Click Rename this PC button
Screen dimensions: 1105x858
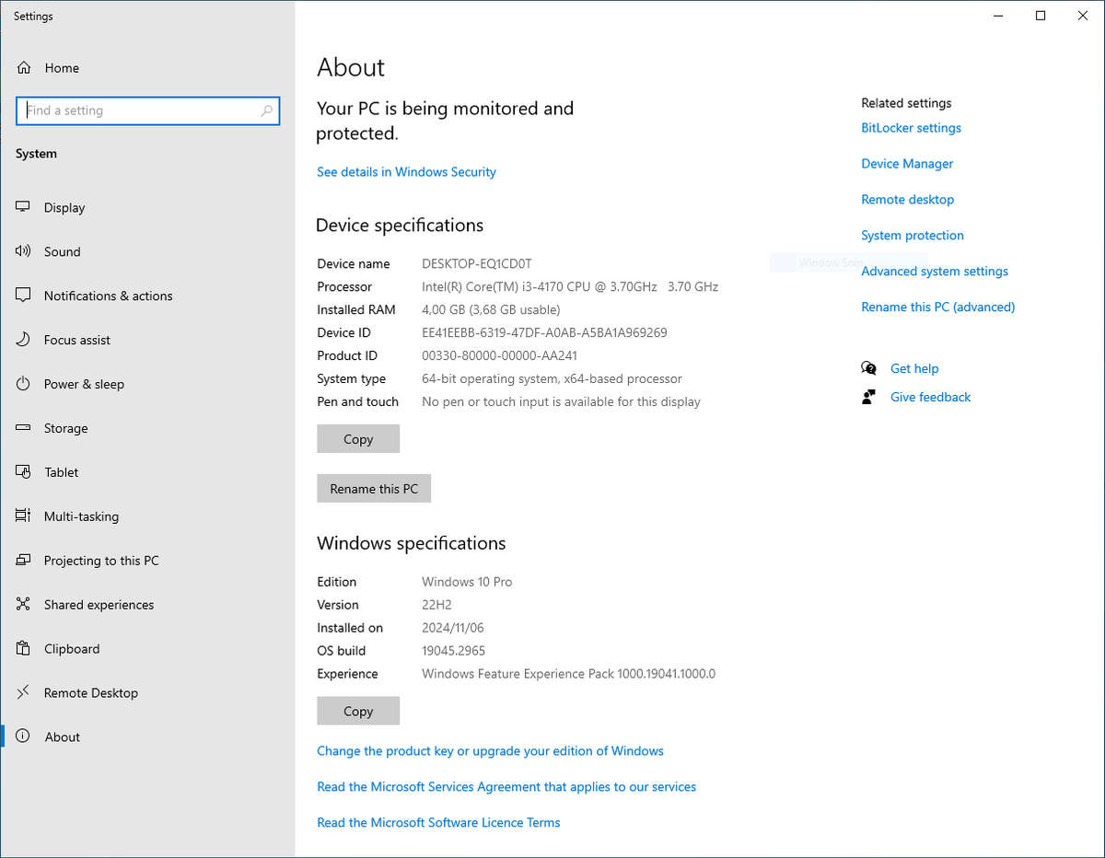374,489
